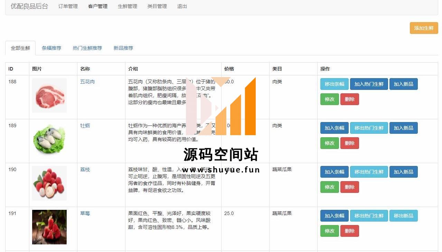Open the 荔枝 product name link
Image resolution: width=442 pixels, height=252 pixels.
[x=85, y=169]
